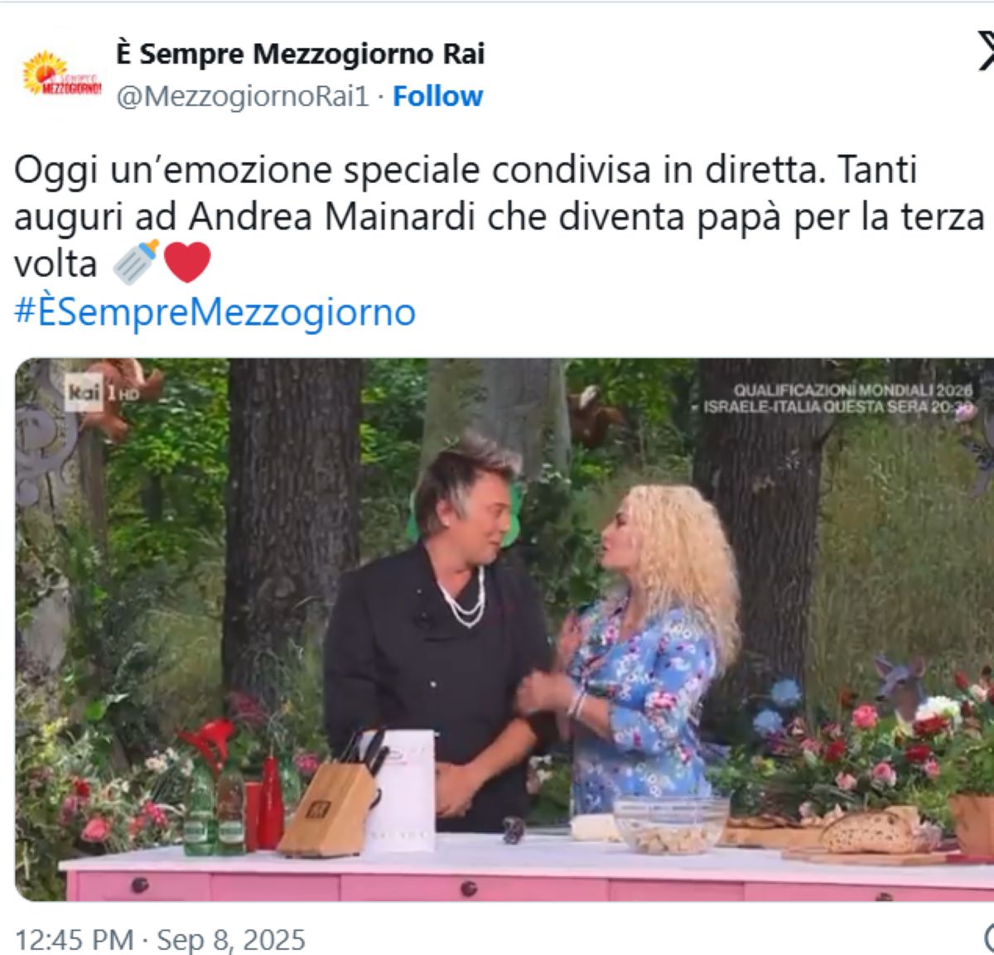
Task: Open the @MezzogiornoRai1 handle link
Action: (x=242, y=96)
